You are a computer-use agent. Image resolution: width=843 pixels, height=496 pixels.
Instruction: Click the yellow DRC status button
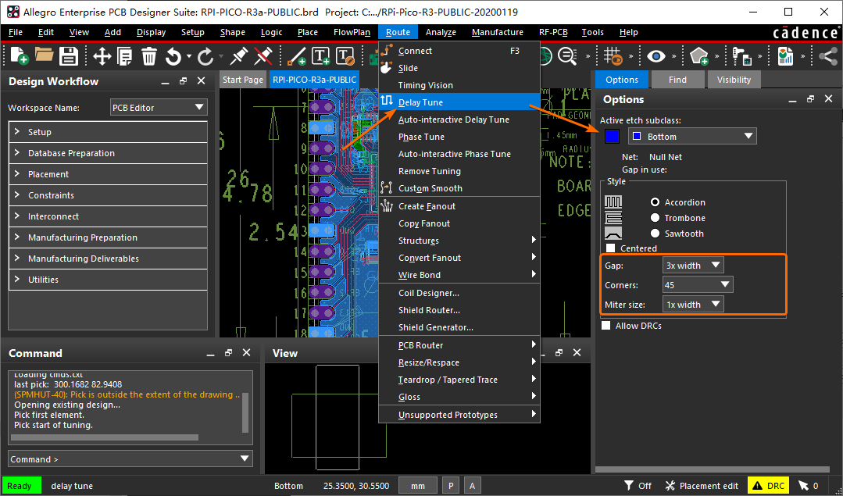[768, 486]
